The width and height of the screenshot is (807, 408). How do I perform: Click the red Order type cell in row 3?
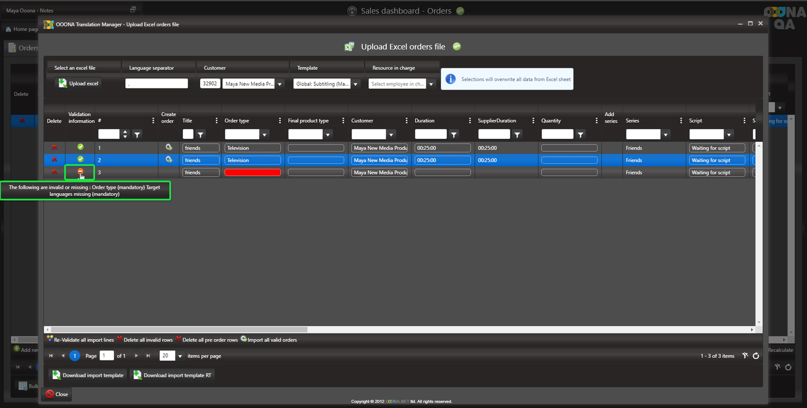click(x=253, y=172)
